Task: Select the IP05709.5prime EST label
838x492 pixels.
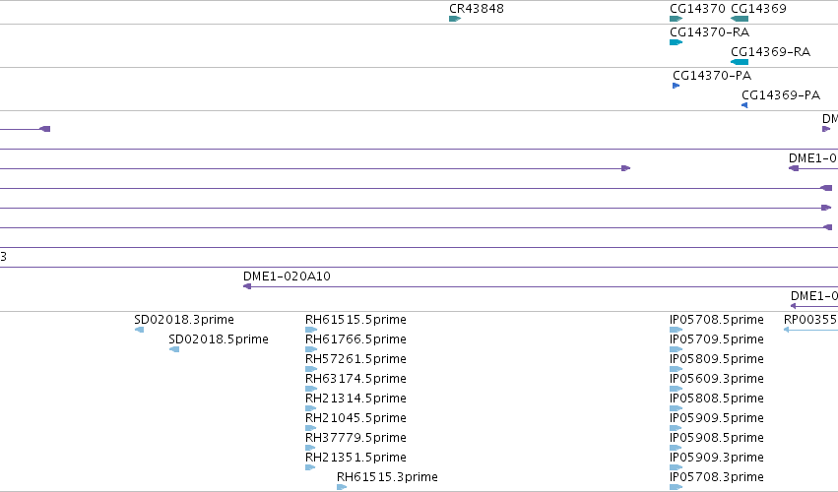Action: [716, 339]
